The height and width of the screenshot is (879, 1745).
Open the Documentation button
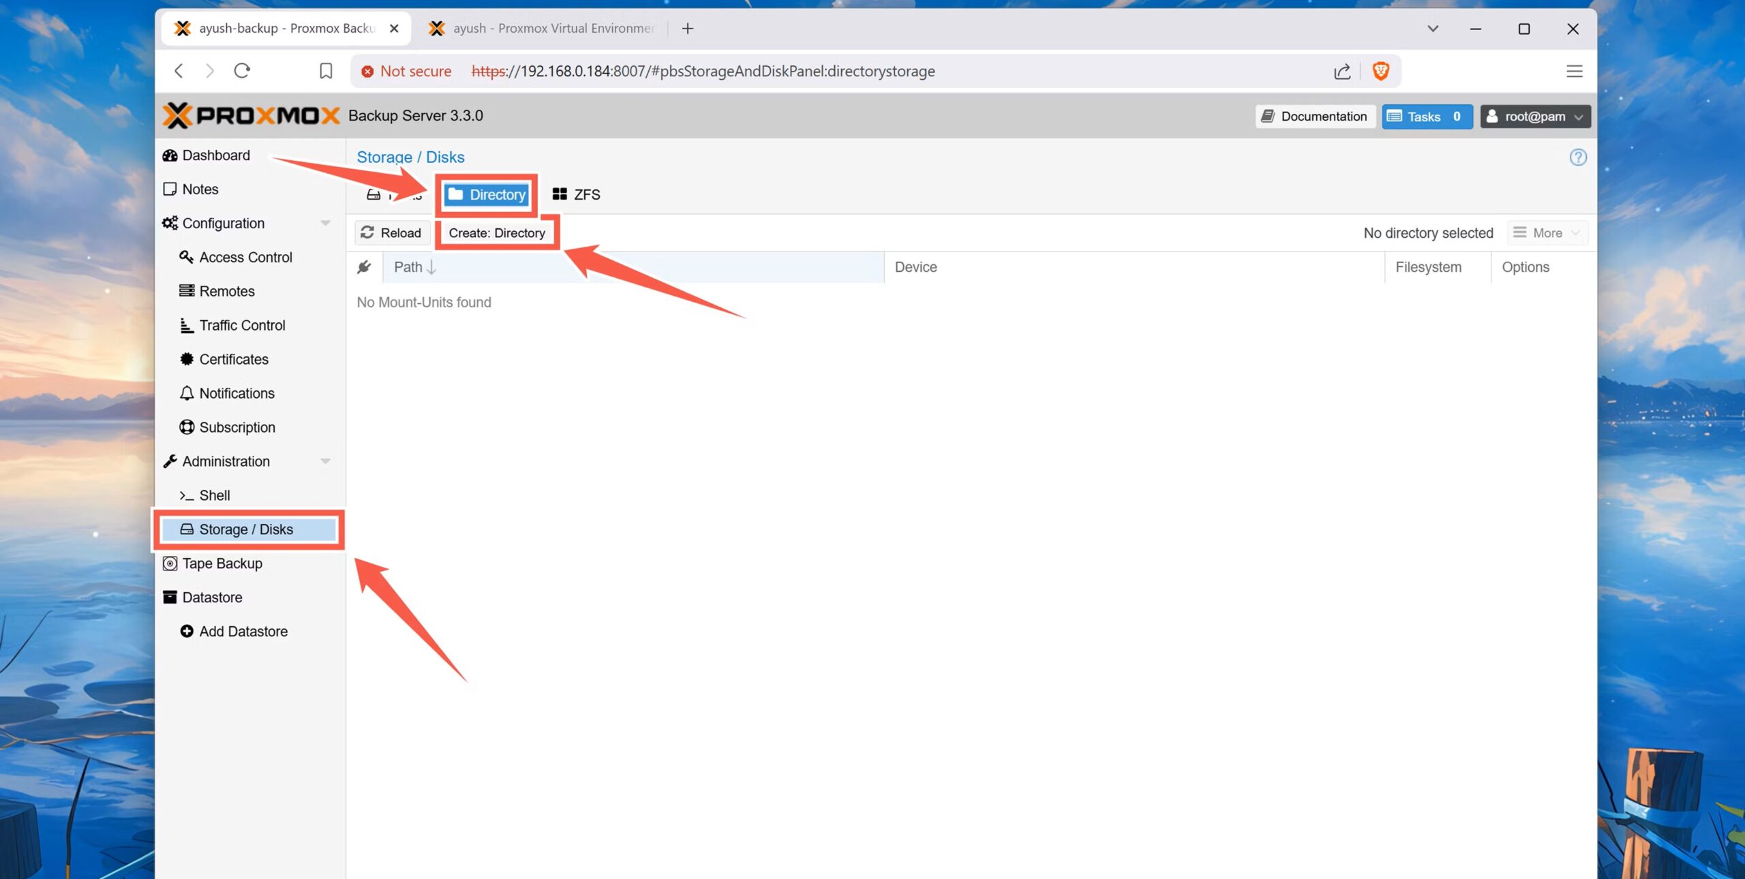tap(1315, 117)
